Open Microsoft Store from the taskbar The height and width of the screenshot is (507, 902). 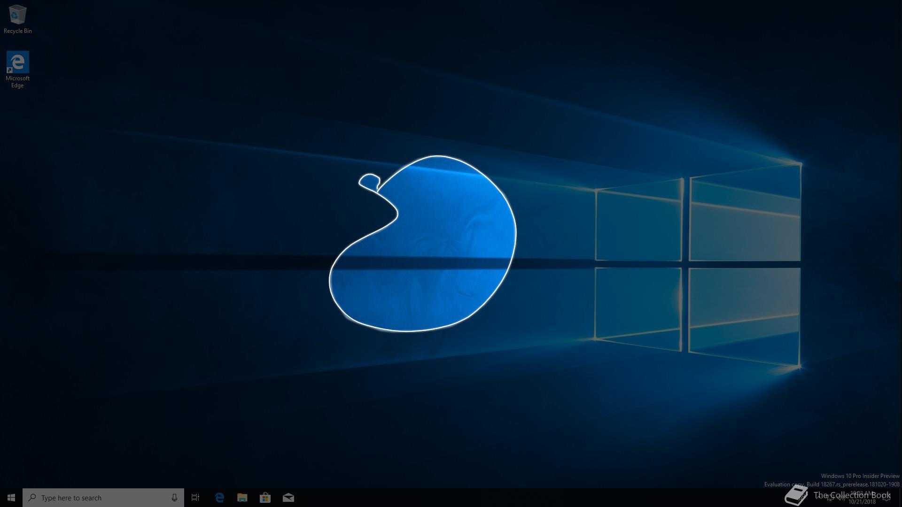[265, 498]
